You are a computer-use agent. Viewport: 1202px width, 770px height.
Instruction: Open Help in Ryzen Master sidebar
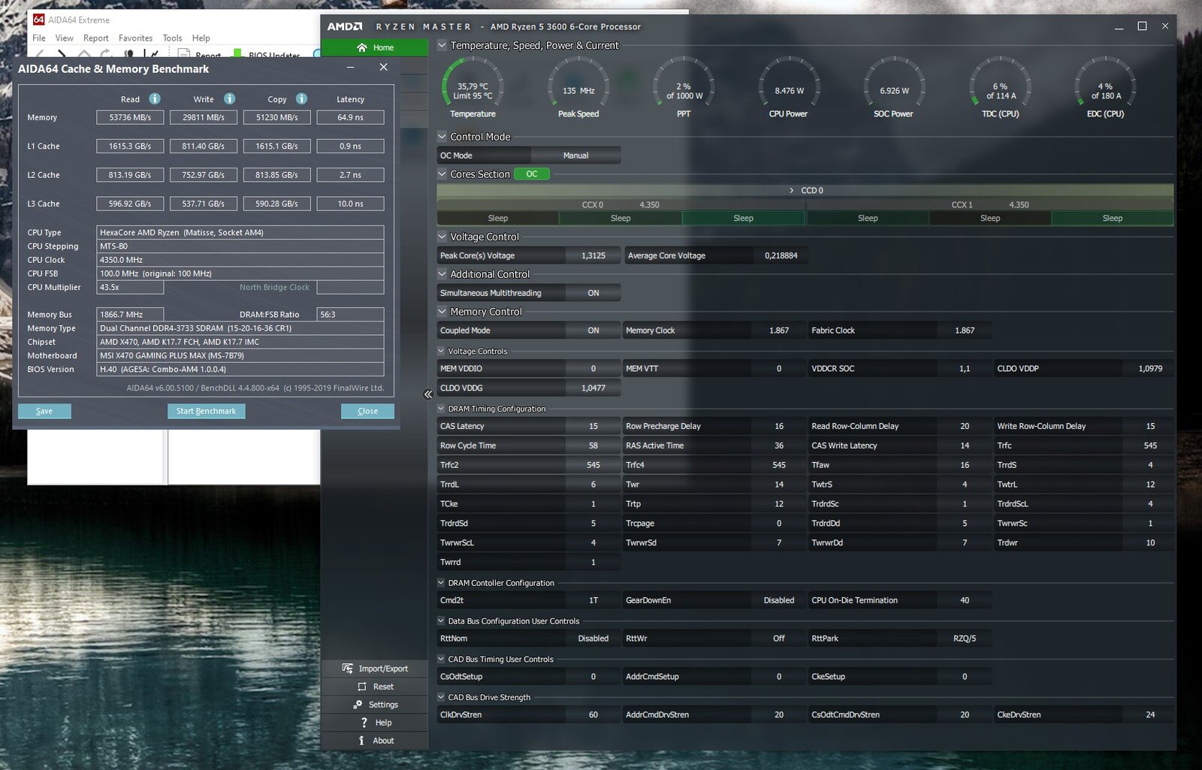pyautogui.click(x=375, y=723)
